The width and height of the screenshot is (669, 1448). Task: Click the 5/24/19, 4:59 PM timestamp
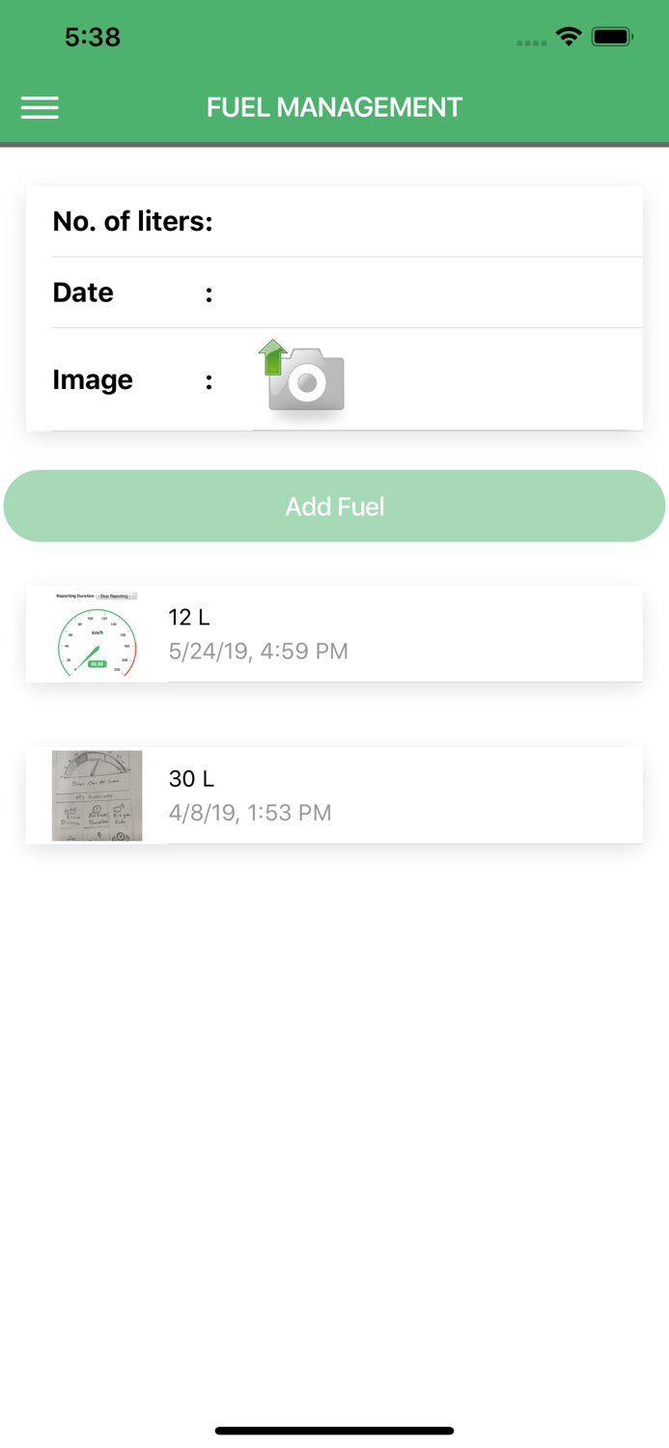(258, 651)
